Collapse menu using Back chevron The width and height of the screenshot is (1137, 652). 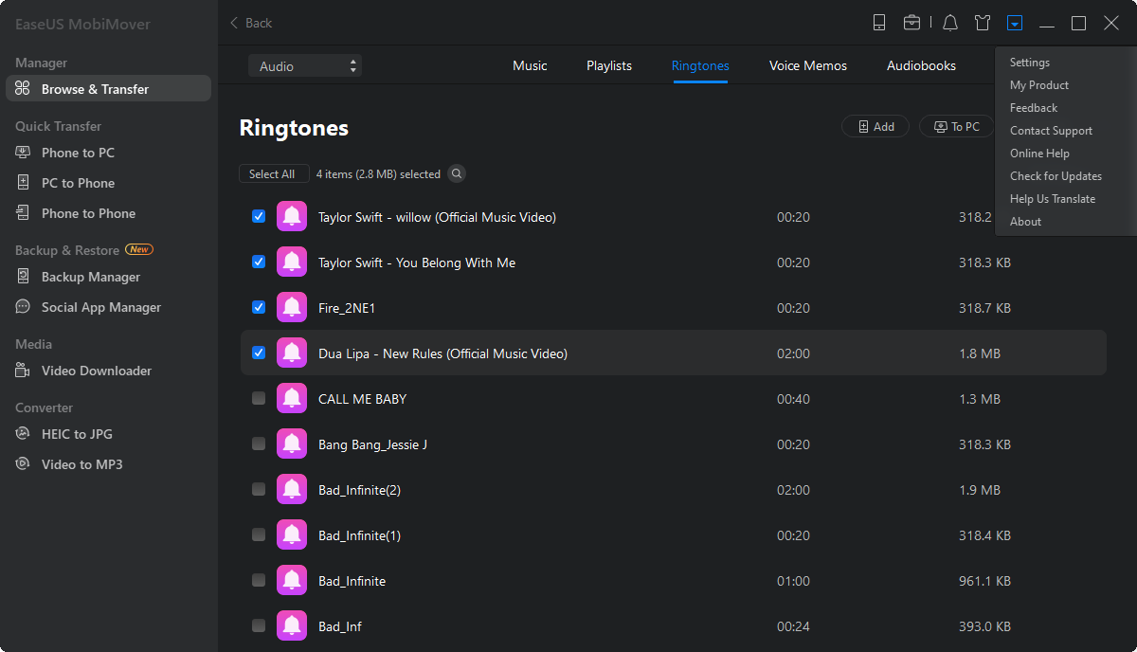[235, 22]
